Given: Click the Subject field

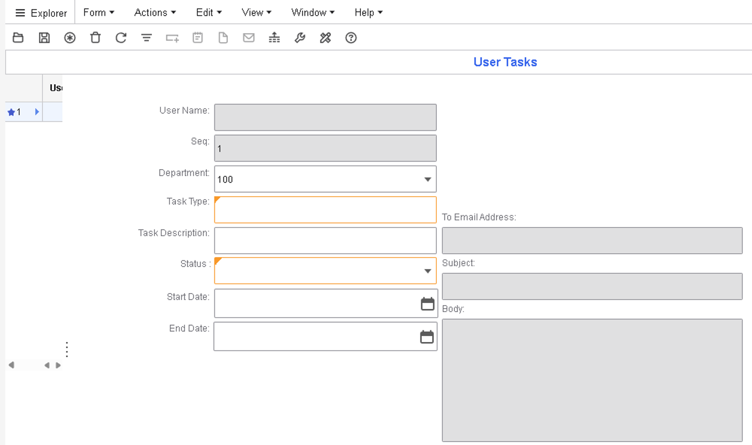Looking at the screenshot, I should click(x=592, y=287).
